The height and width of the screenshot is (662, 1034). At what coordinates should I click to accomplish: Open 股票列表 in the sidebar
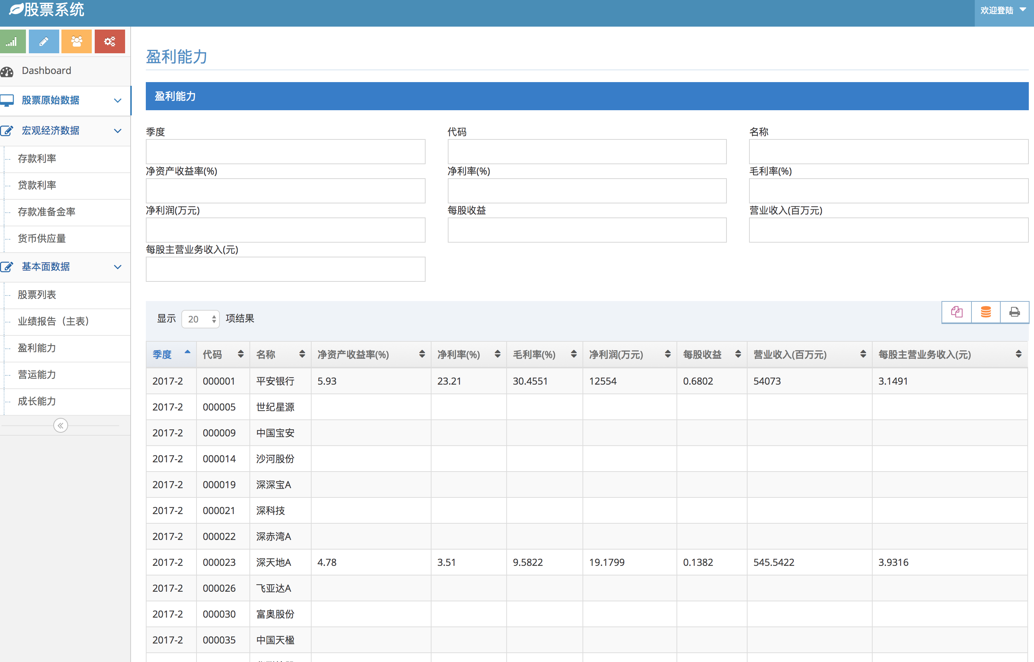[x=37, y=295]
